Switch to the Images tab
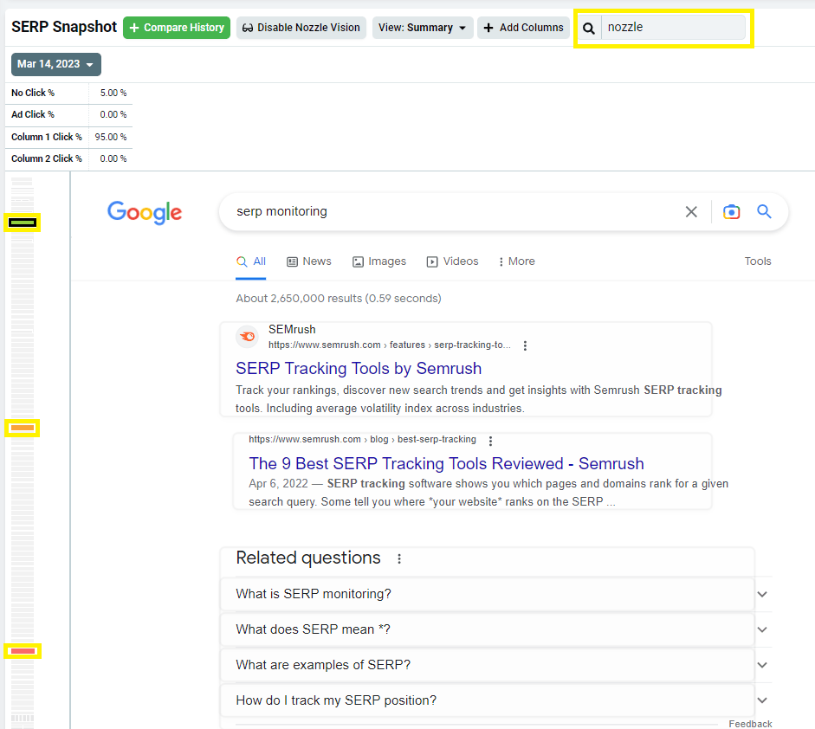This screenshot has height=729, width=815. [x=379, y=261]
